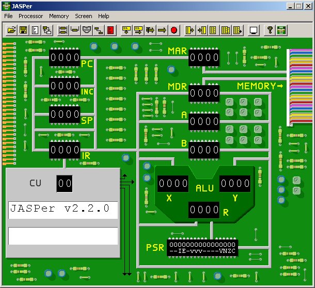Viewport: 315px width, 288px height.
Task: Click the MDR register display
Action: (204, 93)
